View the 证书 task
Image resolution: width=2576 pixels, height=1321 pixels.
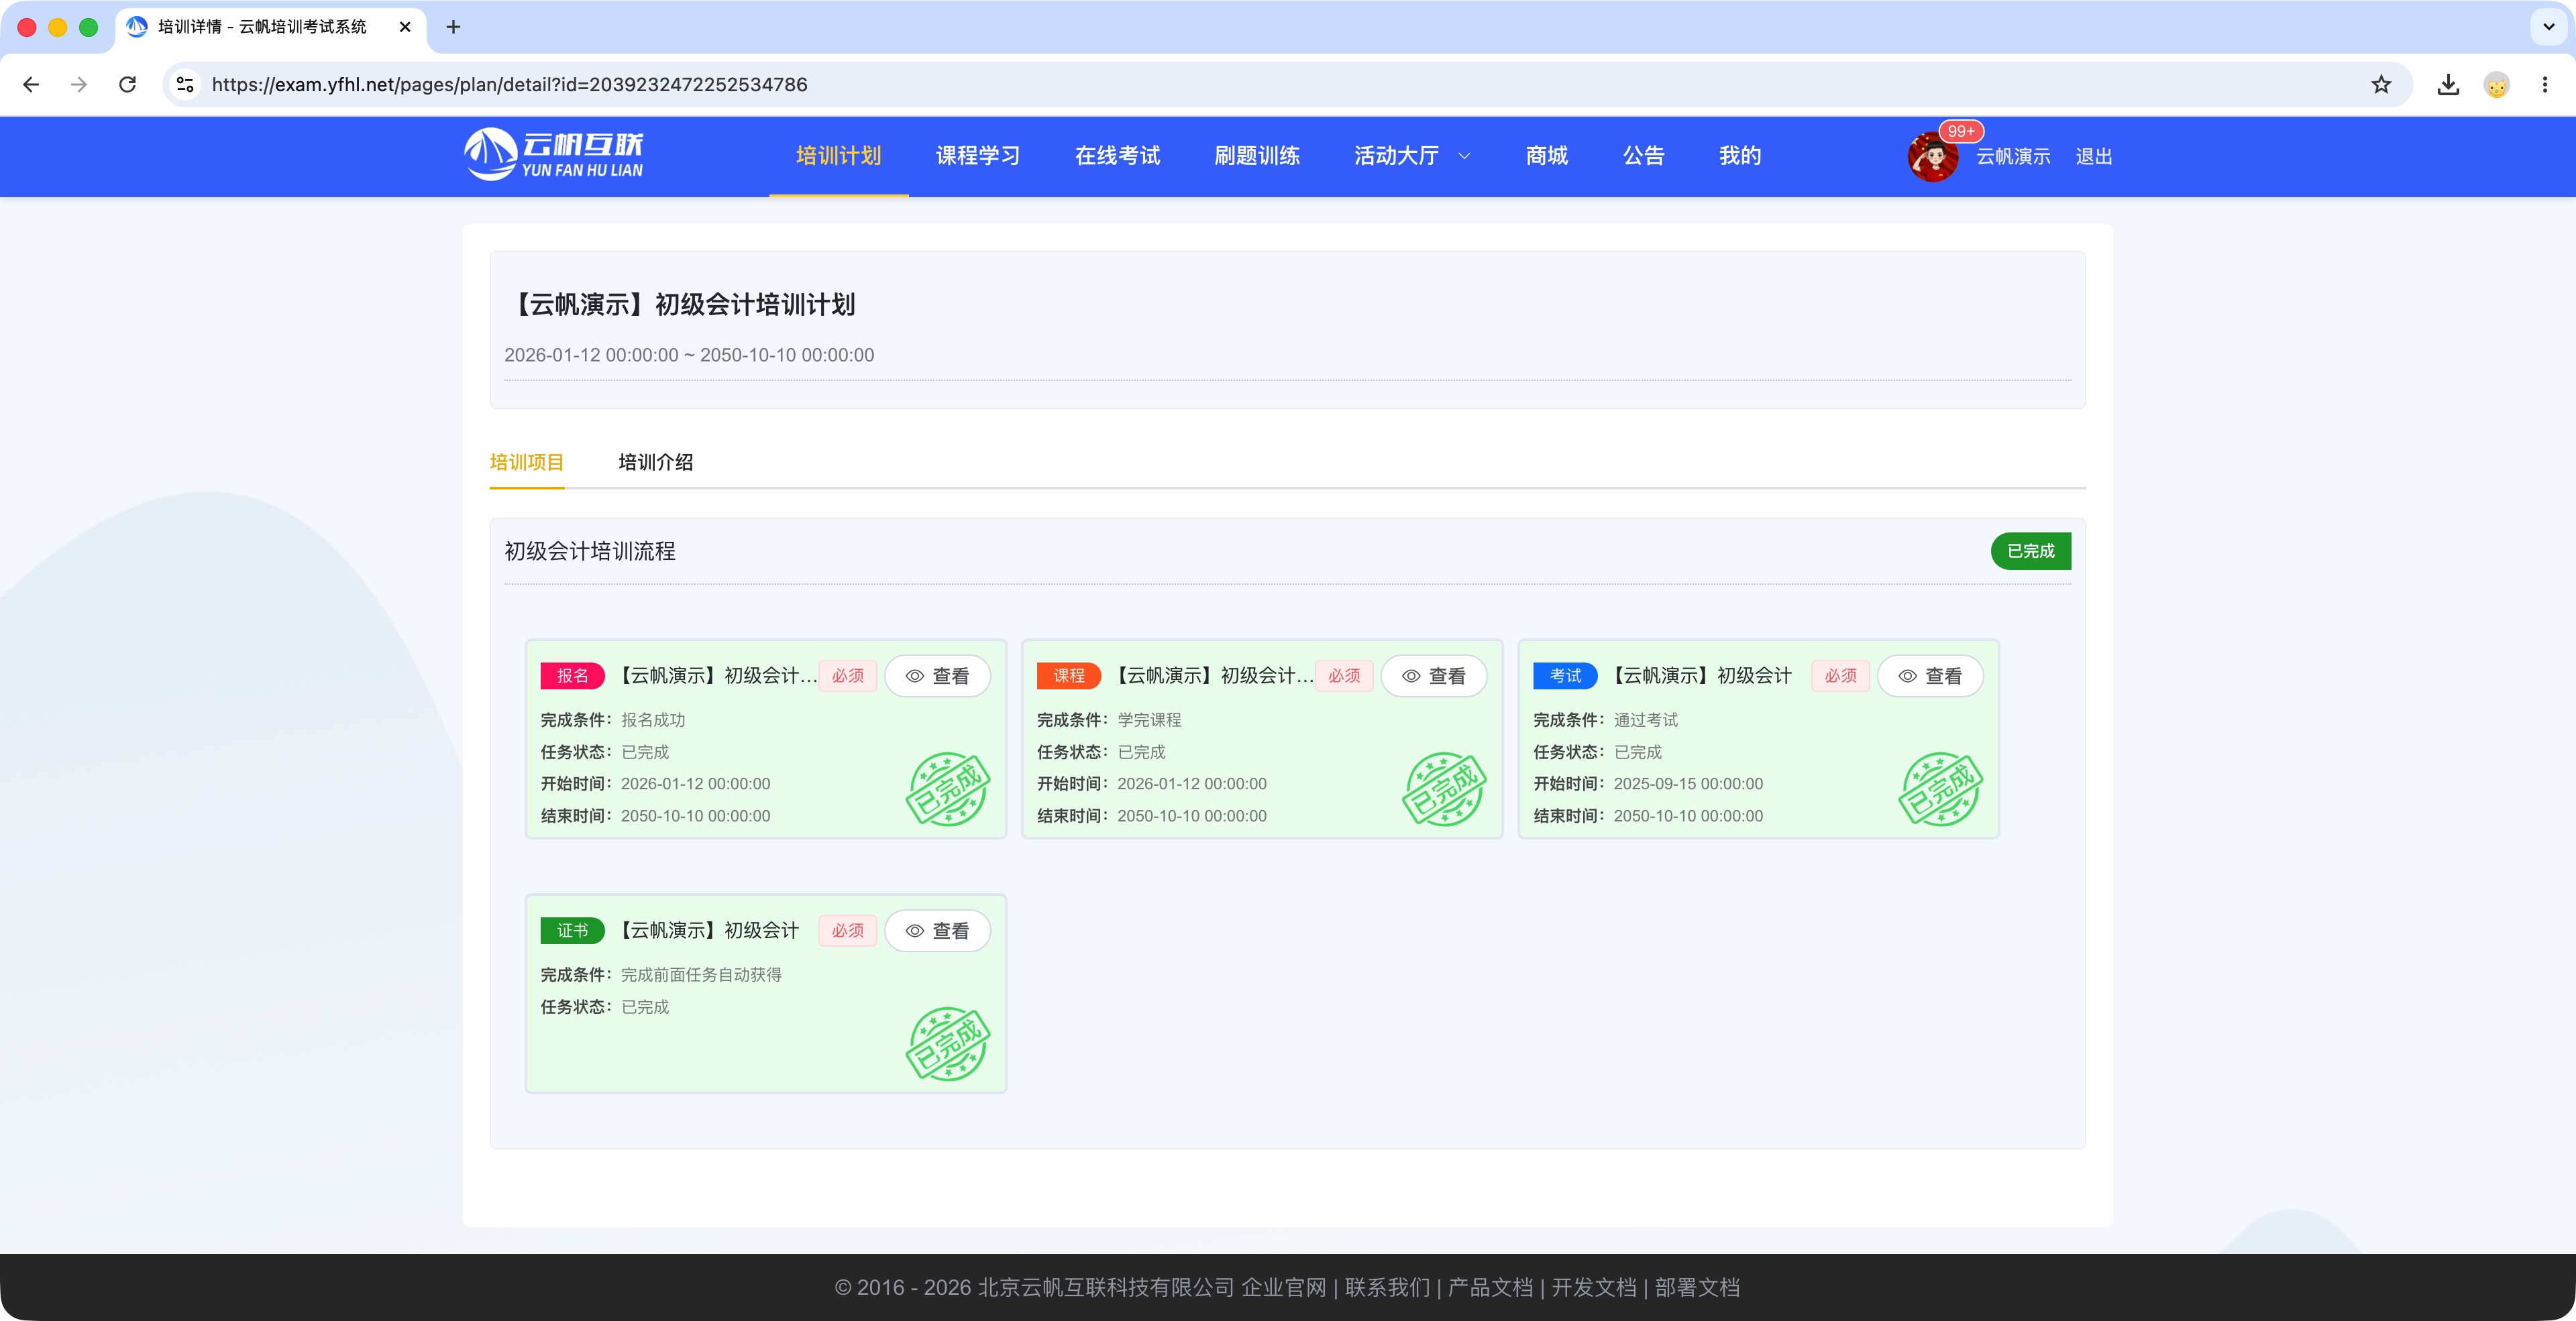pos(937,931)
